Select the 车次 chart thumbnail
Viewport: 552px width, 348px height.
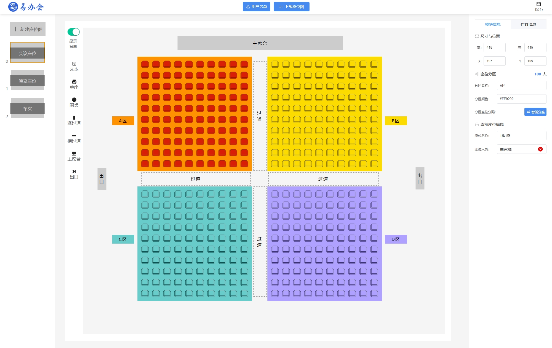point(27,108)
